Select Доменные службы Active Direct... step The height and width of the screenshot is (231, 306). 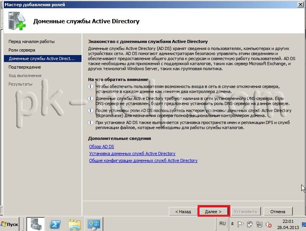pyautogui.click(x=43, y=59)
